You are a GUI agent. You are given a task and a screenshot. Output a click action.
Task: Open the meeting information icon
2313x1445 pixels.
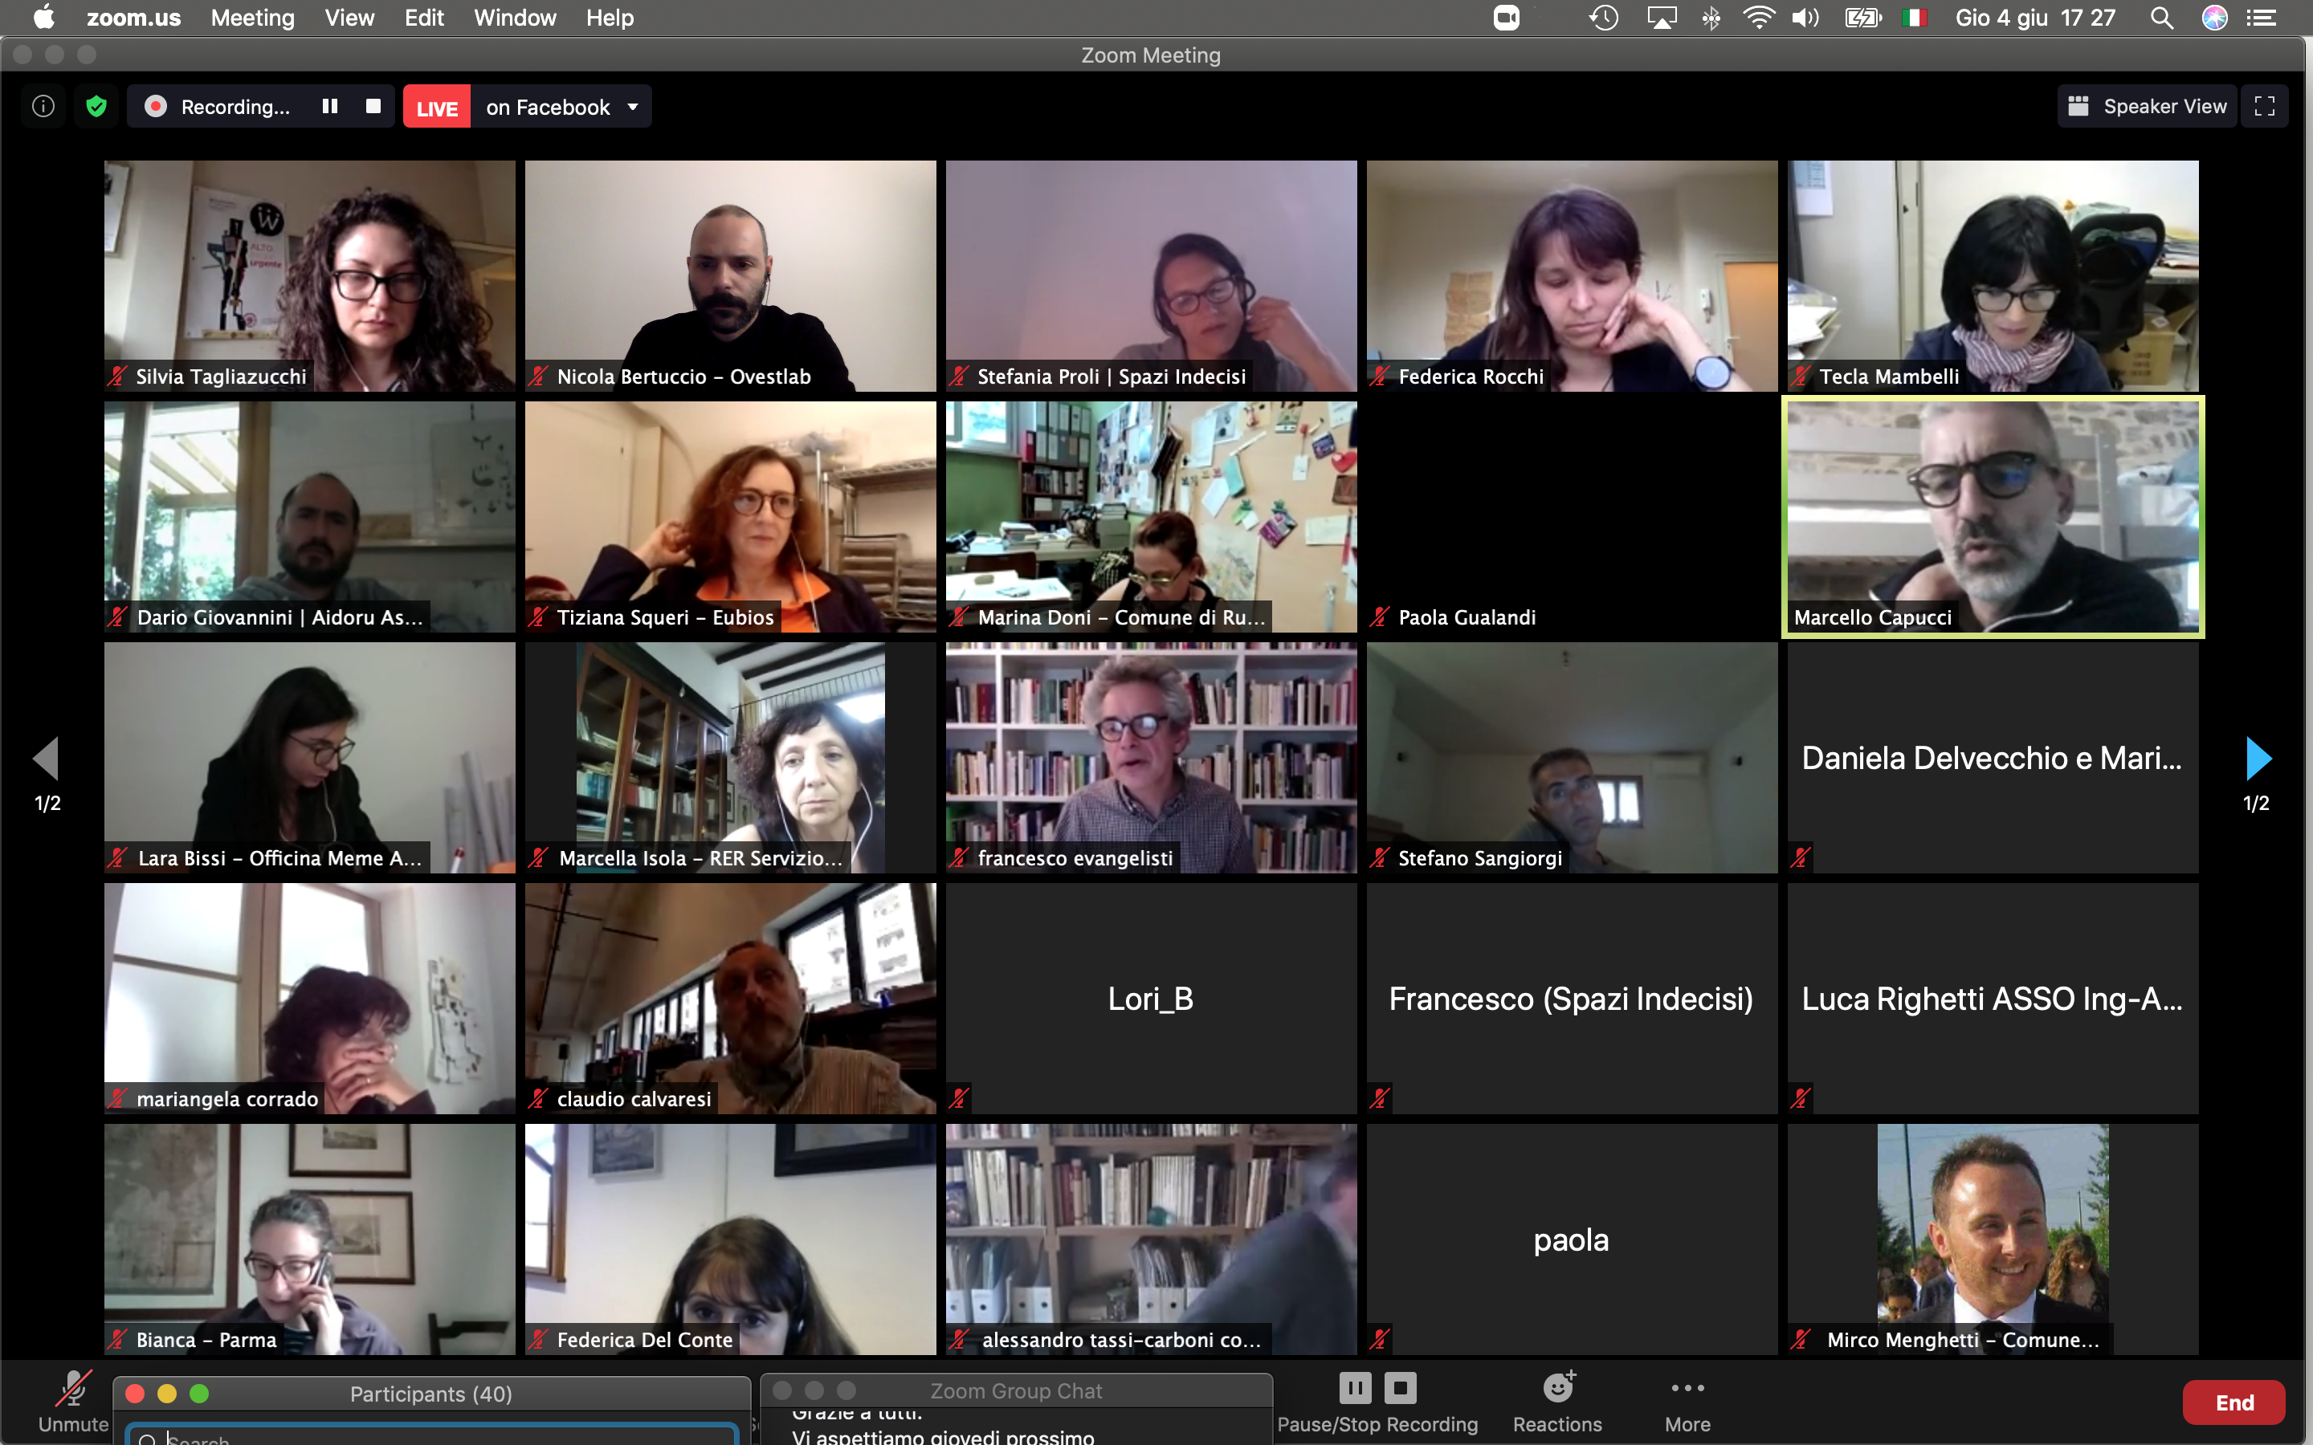coord(43,106)
